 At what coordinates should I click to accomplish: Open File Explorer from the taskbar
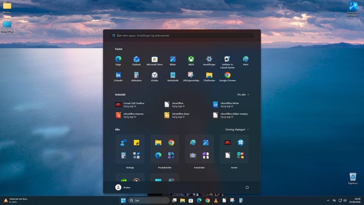(182, 200)
